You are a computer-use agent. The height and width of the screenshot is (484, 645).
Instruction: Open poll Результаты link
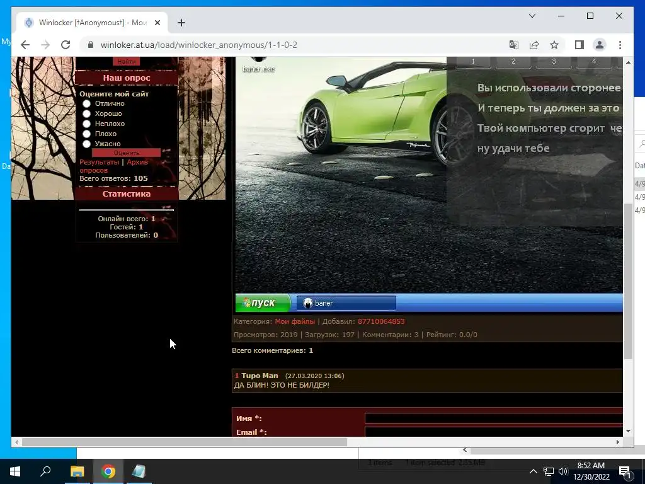99,162
